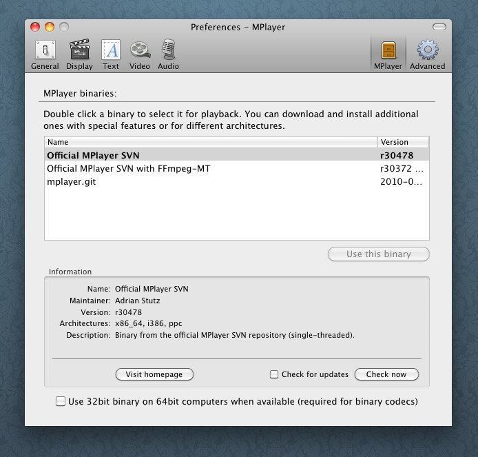478x457 pixels.
Task: Click the Visit homepage button
Action: [154, 374]
